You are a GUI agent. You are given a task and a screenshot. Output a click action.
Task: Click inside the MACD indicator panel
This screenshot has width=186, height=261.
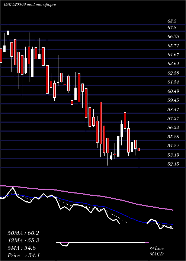pos(102,242)
